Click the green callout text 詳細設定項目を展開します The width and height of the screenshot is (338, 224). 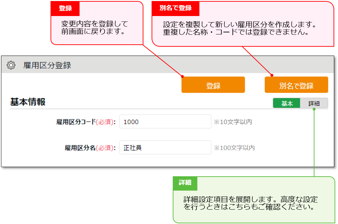coord(250,203)
